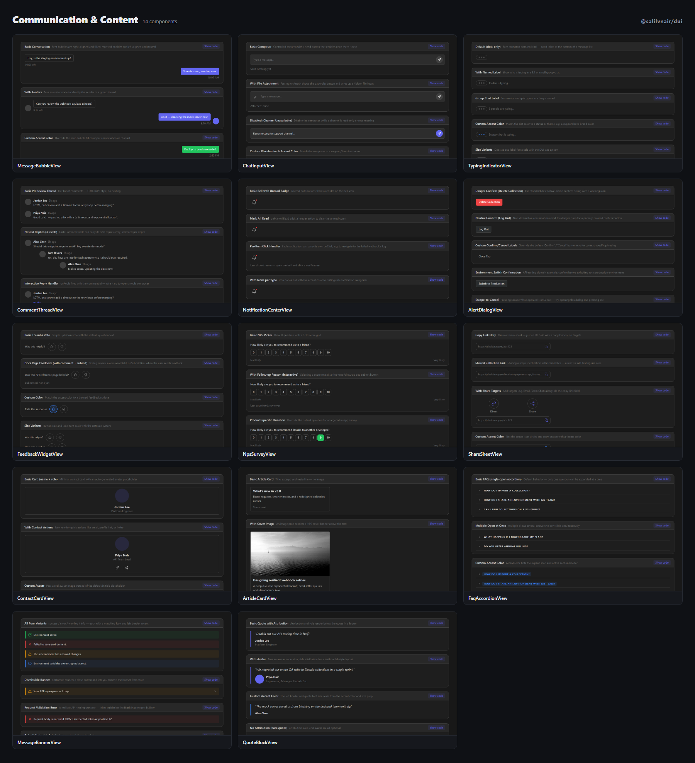Click the send icon in With File Attachment composer

point(439,97)
